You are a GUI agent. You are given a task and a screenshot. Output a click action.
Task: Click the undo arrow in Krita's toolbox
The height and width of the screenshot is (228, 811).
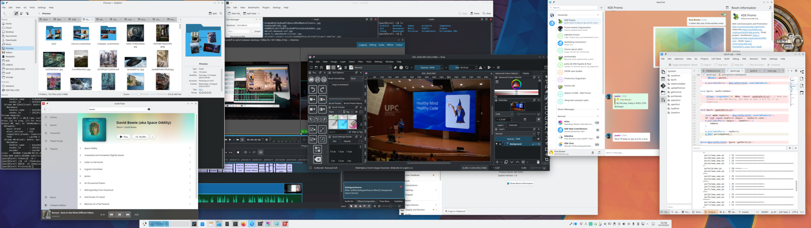click(313, 89)
